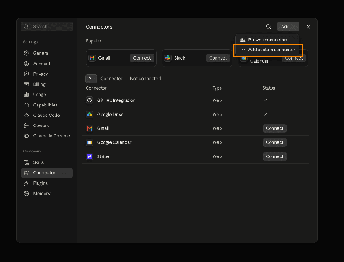Connect Google Calendar in the table
The width and height of the screenshot is (344, 262).
[x=275, y=142]
